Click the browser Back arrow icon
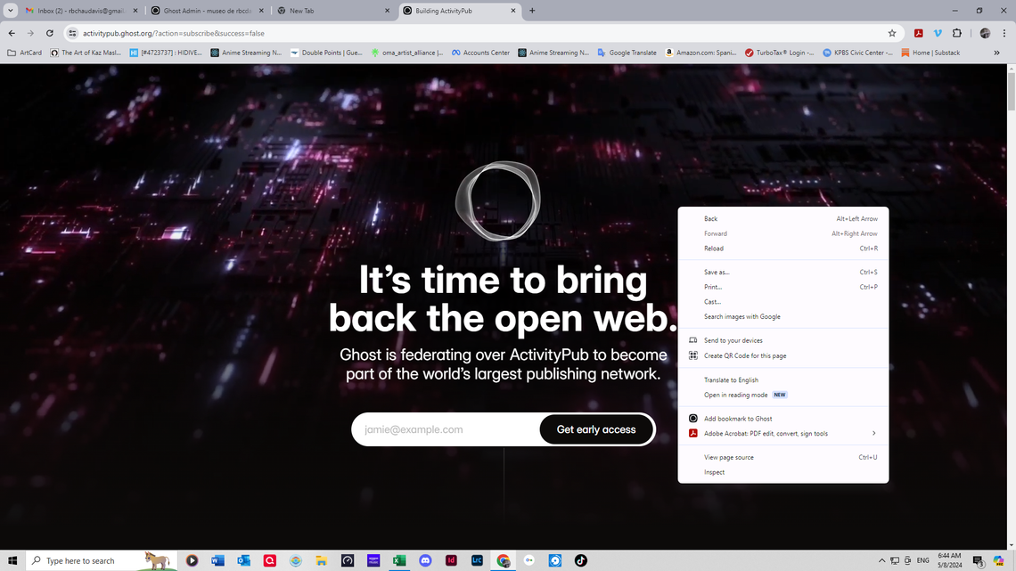Image resolution: width=1016 pixels, height=571 pixels. click(x=12, y=33)
